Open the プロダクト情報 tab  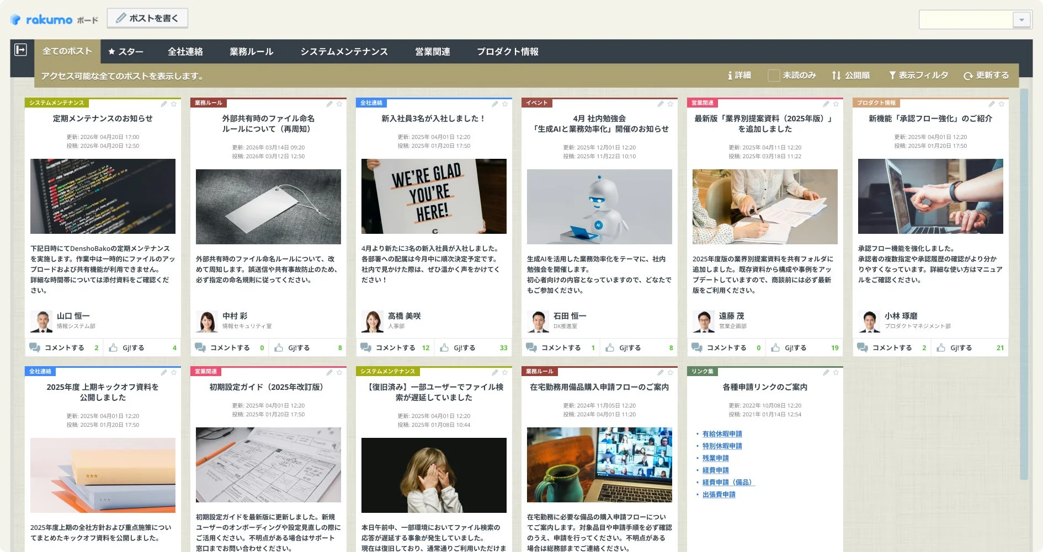(x=508, y=51)
